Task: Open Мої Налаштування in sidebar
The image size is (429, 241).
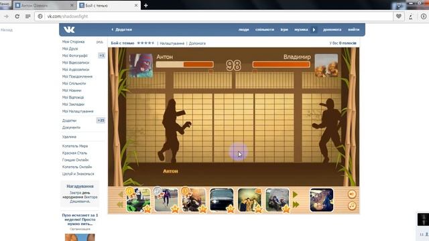Action: point(78,111)
